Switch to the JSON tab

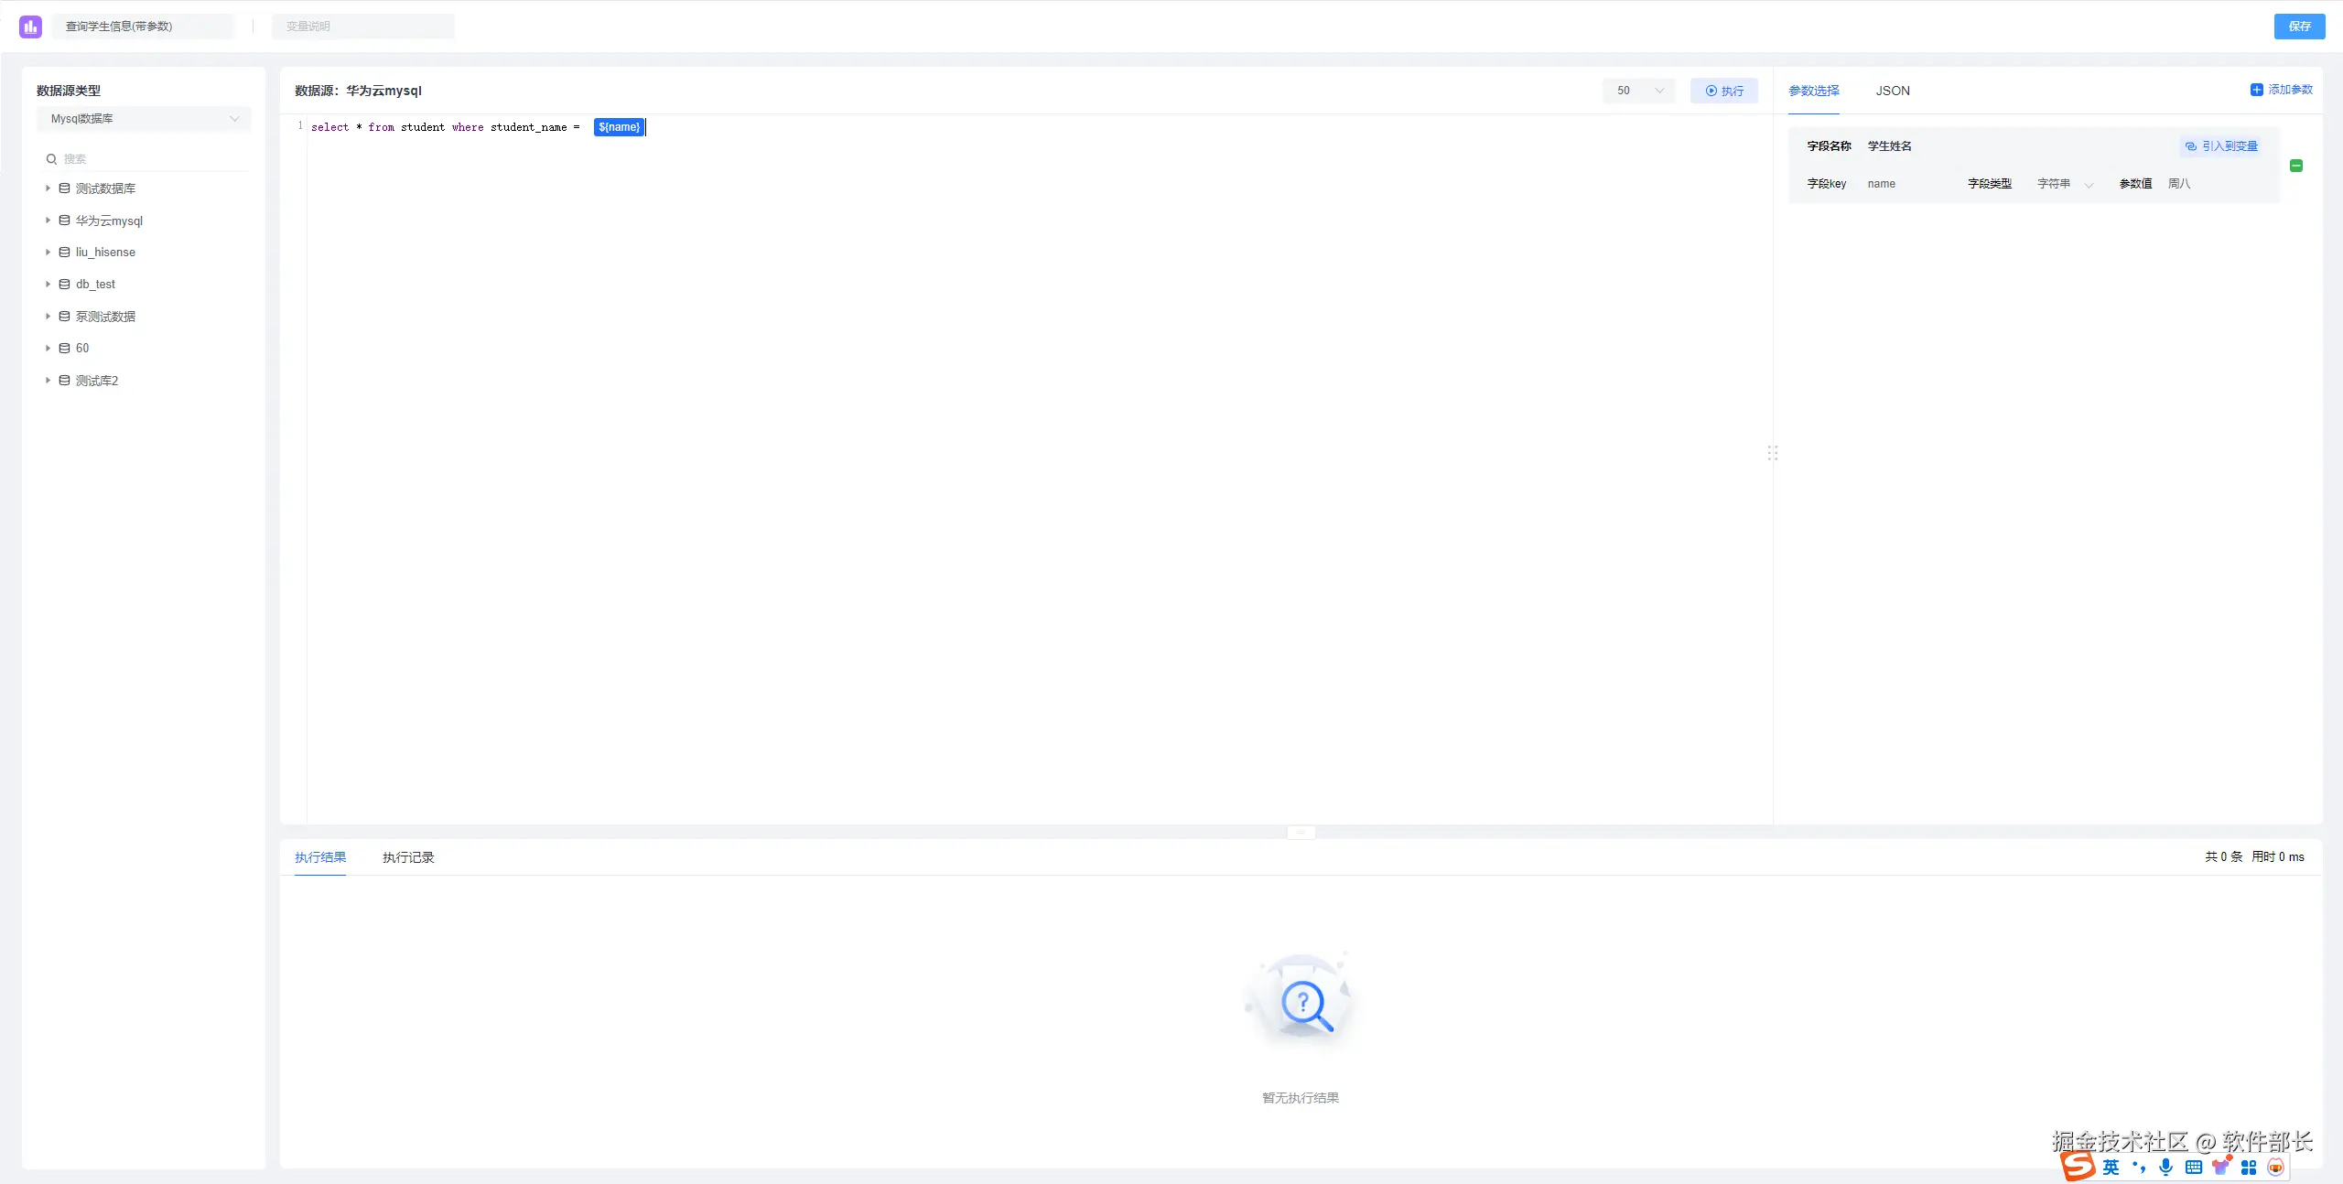click(x=1892, y=91)
